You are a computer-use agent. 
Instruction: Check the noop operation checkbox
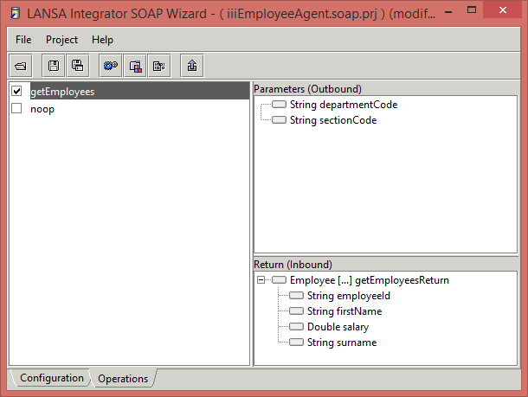pos(16,108)
